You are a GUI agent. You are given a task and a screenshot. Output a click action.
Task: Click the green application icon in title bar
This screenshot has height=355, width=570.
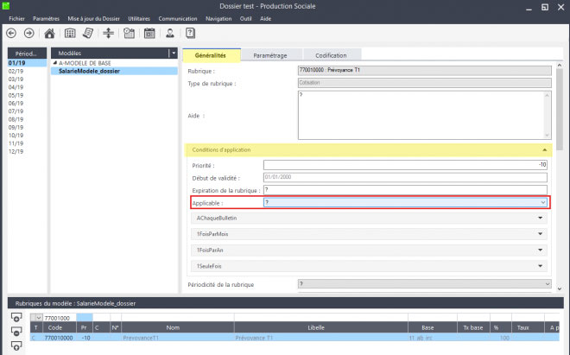6,6
